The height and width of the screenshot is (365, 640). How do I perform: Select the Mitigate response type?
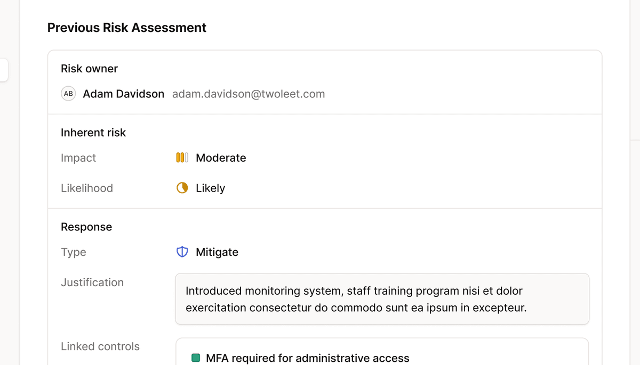217,252
